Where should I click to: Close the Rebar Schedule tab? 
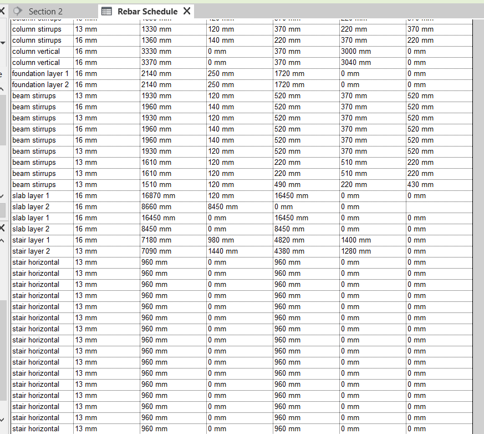(187, 11)
